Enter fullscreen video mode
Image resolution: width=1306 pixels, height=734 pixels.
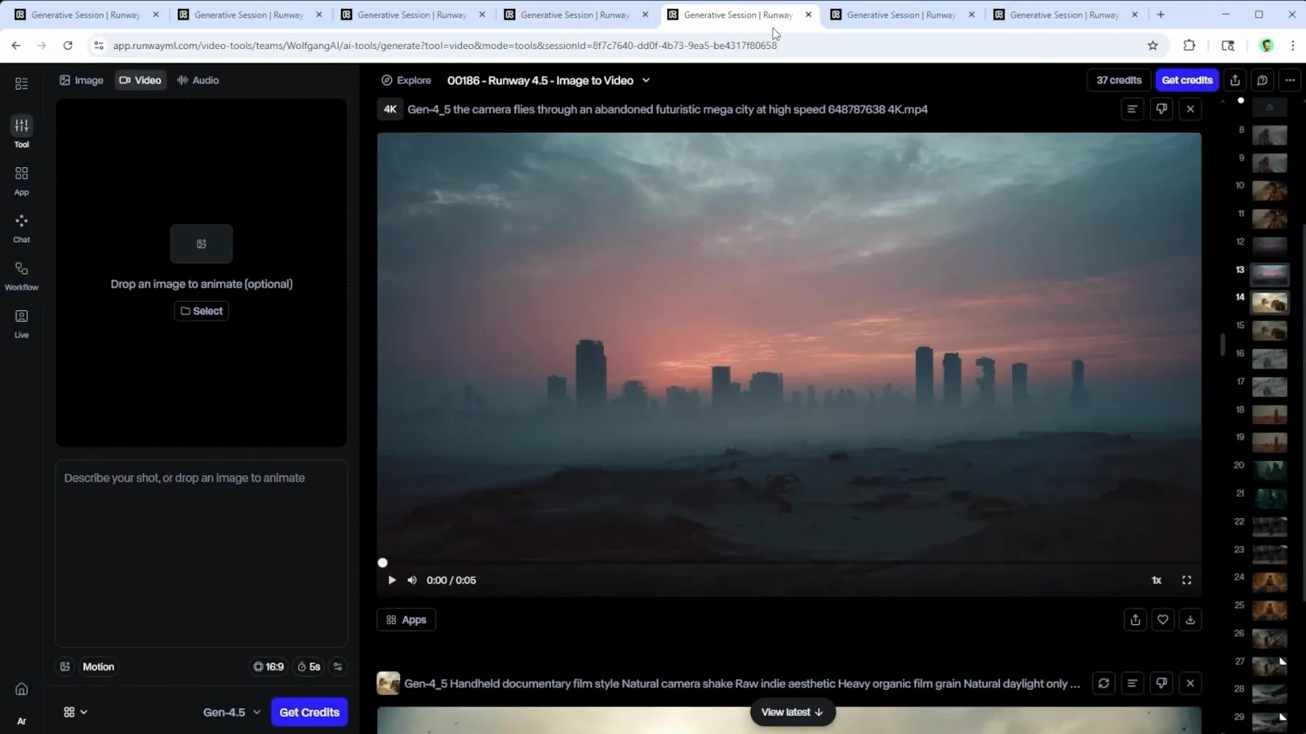click(1187, 580)
